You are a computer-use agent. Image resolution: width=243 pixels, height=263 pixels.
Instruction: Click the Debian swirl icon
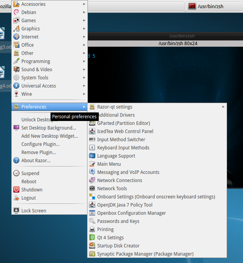tap(16, 12)
